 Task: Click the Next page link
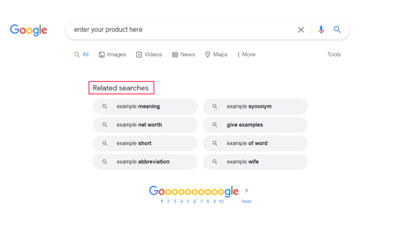click(246, 201)
